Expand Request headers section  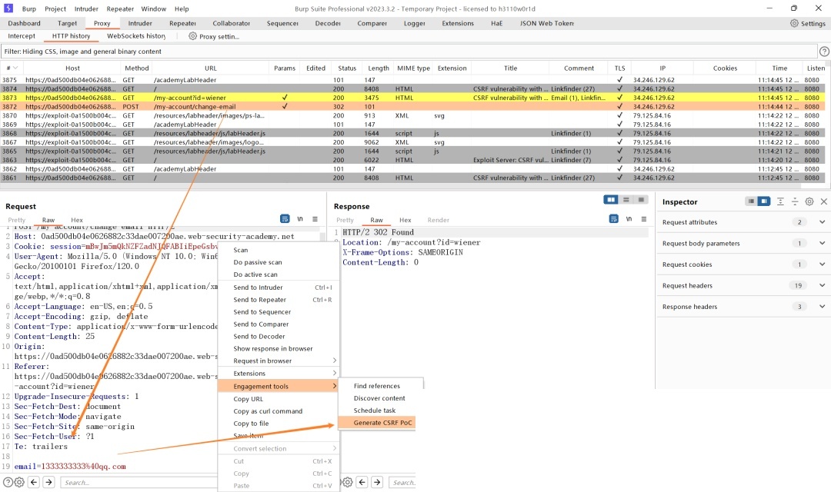822,285
